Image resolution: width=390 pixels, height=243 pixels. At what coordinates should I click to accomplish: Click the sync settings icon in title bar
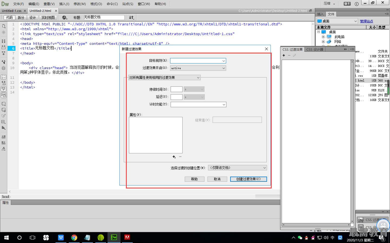347,4
